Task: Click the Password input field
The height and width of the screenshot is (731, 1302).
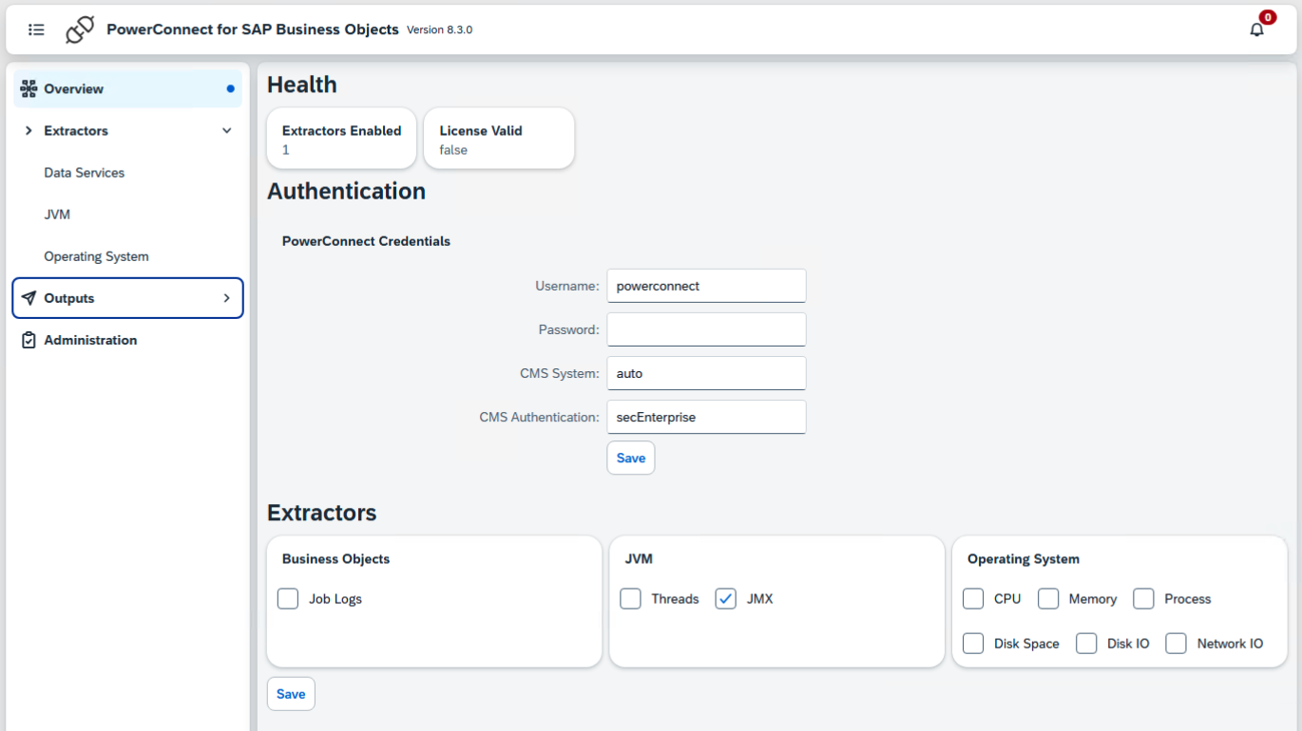Action: click(x=706, y=329)
